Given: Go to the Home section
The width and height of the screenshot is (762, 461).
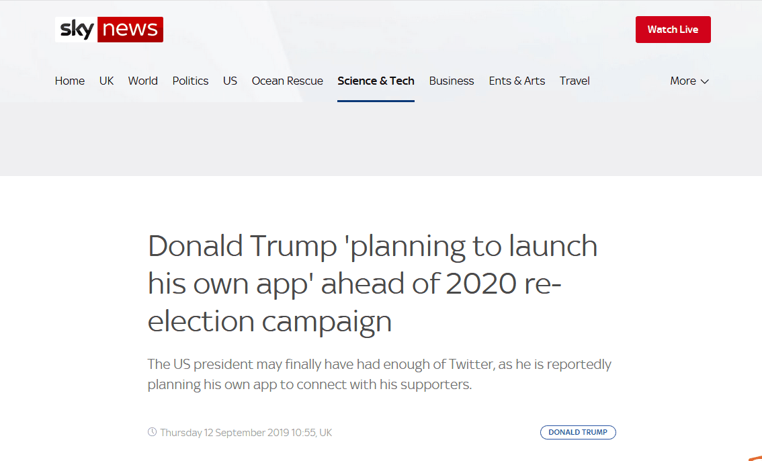Looking at the screenshot, I should [x=69, y=81].
